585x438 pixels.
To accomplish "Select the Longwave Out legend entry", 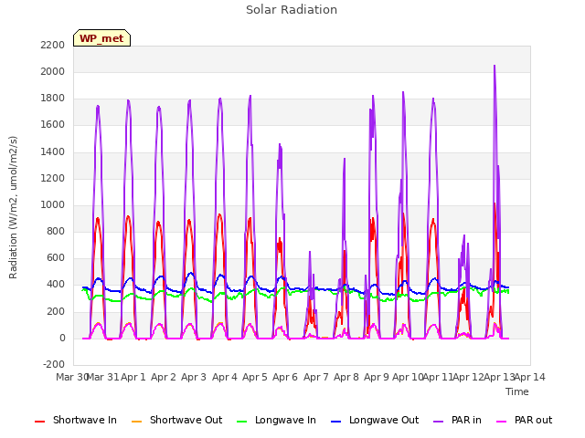I will [375, 420].
